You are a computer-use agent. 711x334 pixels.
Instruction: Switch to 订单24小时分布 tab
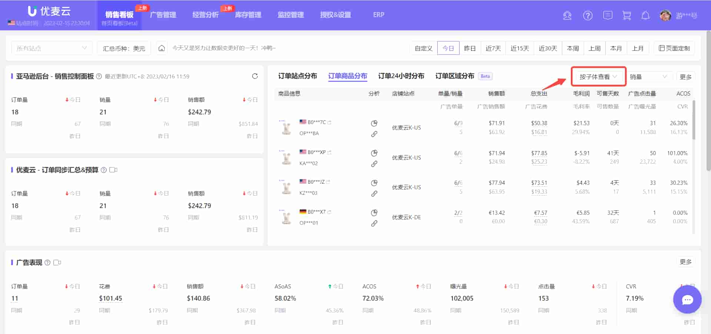401,76
